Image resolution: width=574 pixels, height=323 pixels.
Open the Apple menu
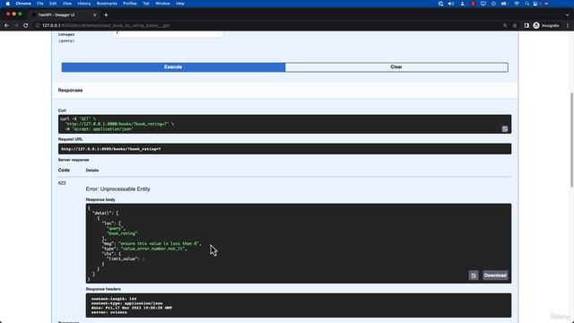coord(8,4)
